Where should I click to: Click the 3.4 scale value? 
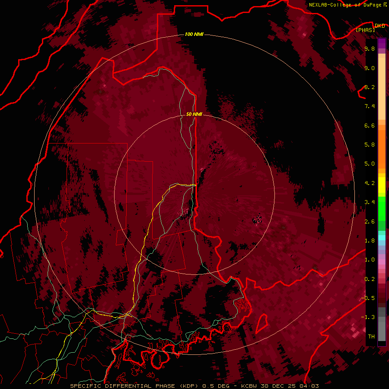coord(370,202)
